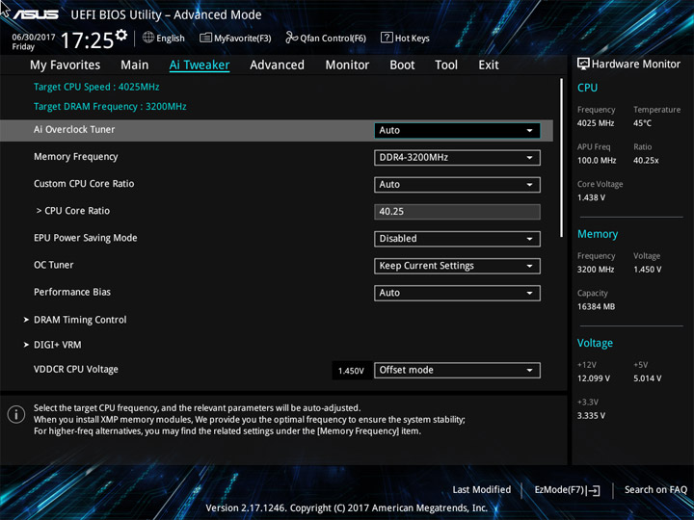
Task: Click the Hardware Monitor display icon
Action: pyautogui.click(x=583, y=64)
